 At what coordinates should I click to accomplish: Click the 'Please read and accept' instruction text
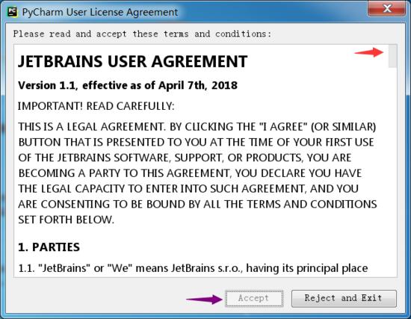pos(142,34)
